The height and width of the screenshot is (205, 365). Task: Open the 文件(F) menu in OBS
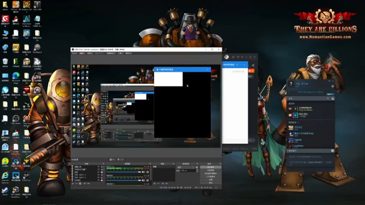[74, 53]
